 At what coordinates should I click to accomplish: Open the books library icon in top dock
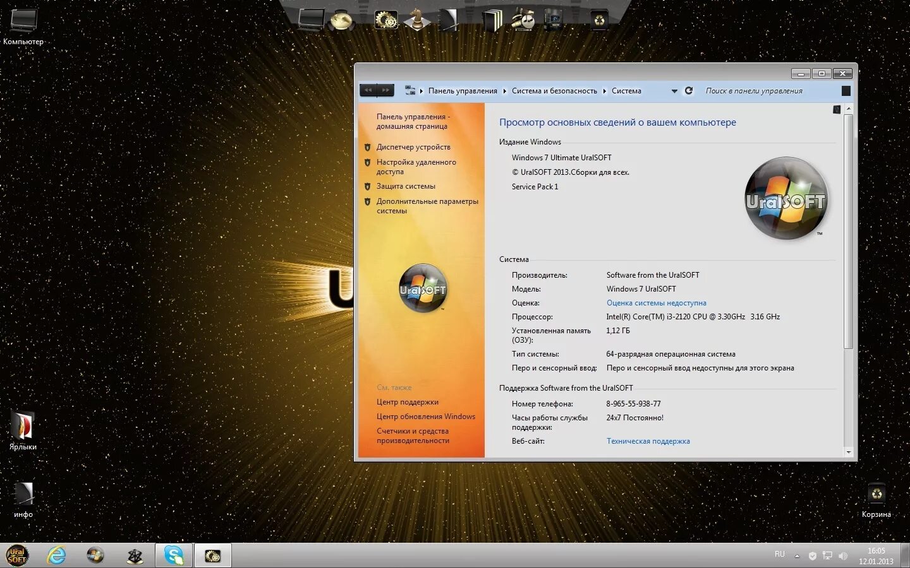tap(492, 20)
